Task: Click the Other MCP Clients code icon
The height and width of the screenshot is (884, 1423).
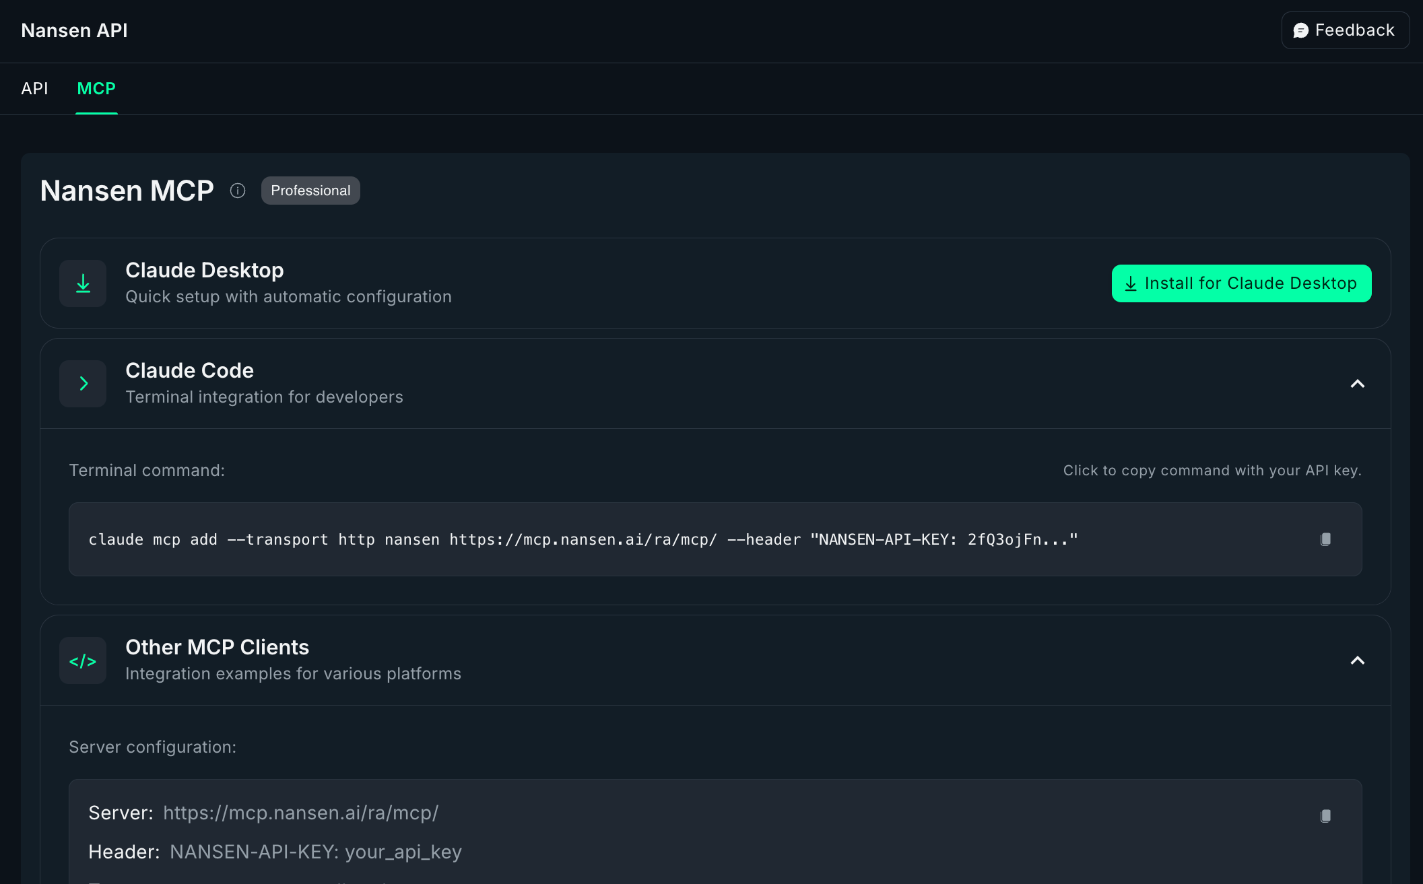Action: coord(83,660)
